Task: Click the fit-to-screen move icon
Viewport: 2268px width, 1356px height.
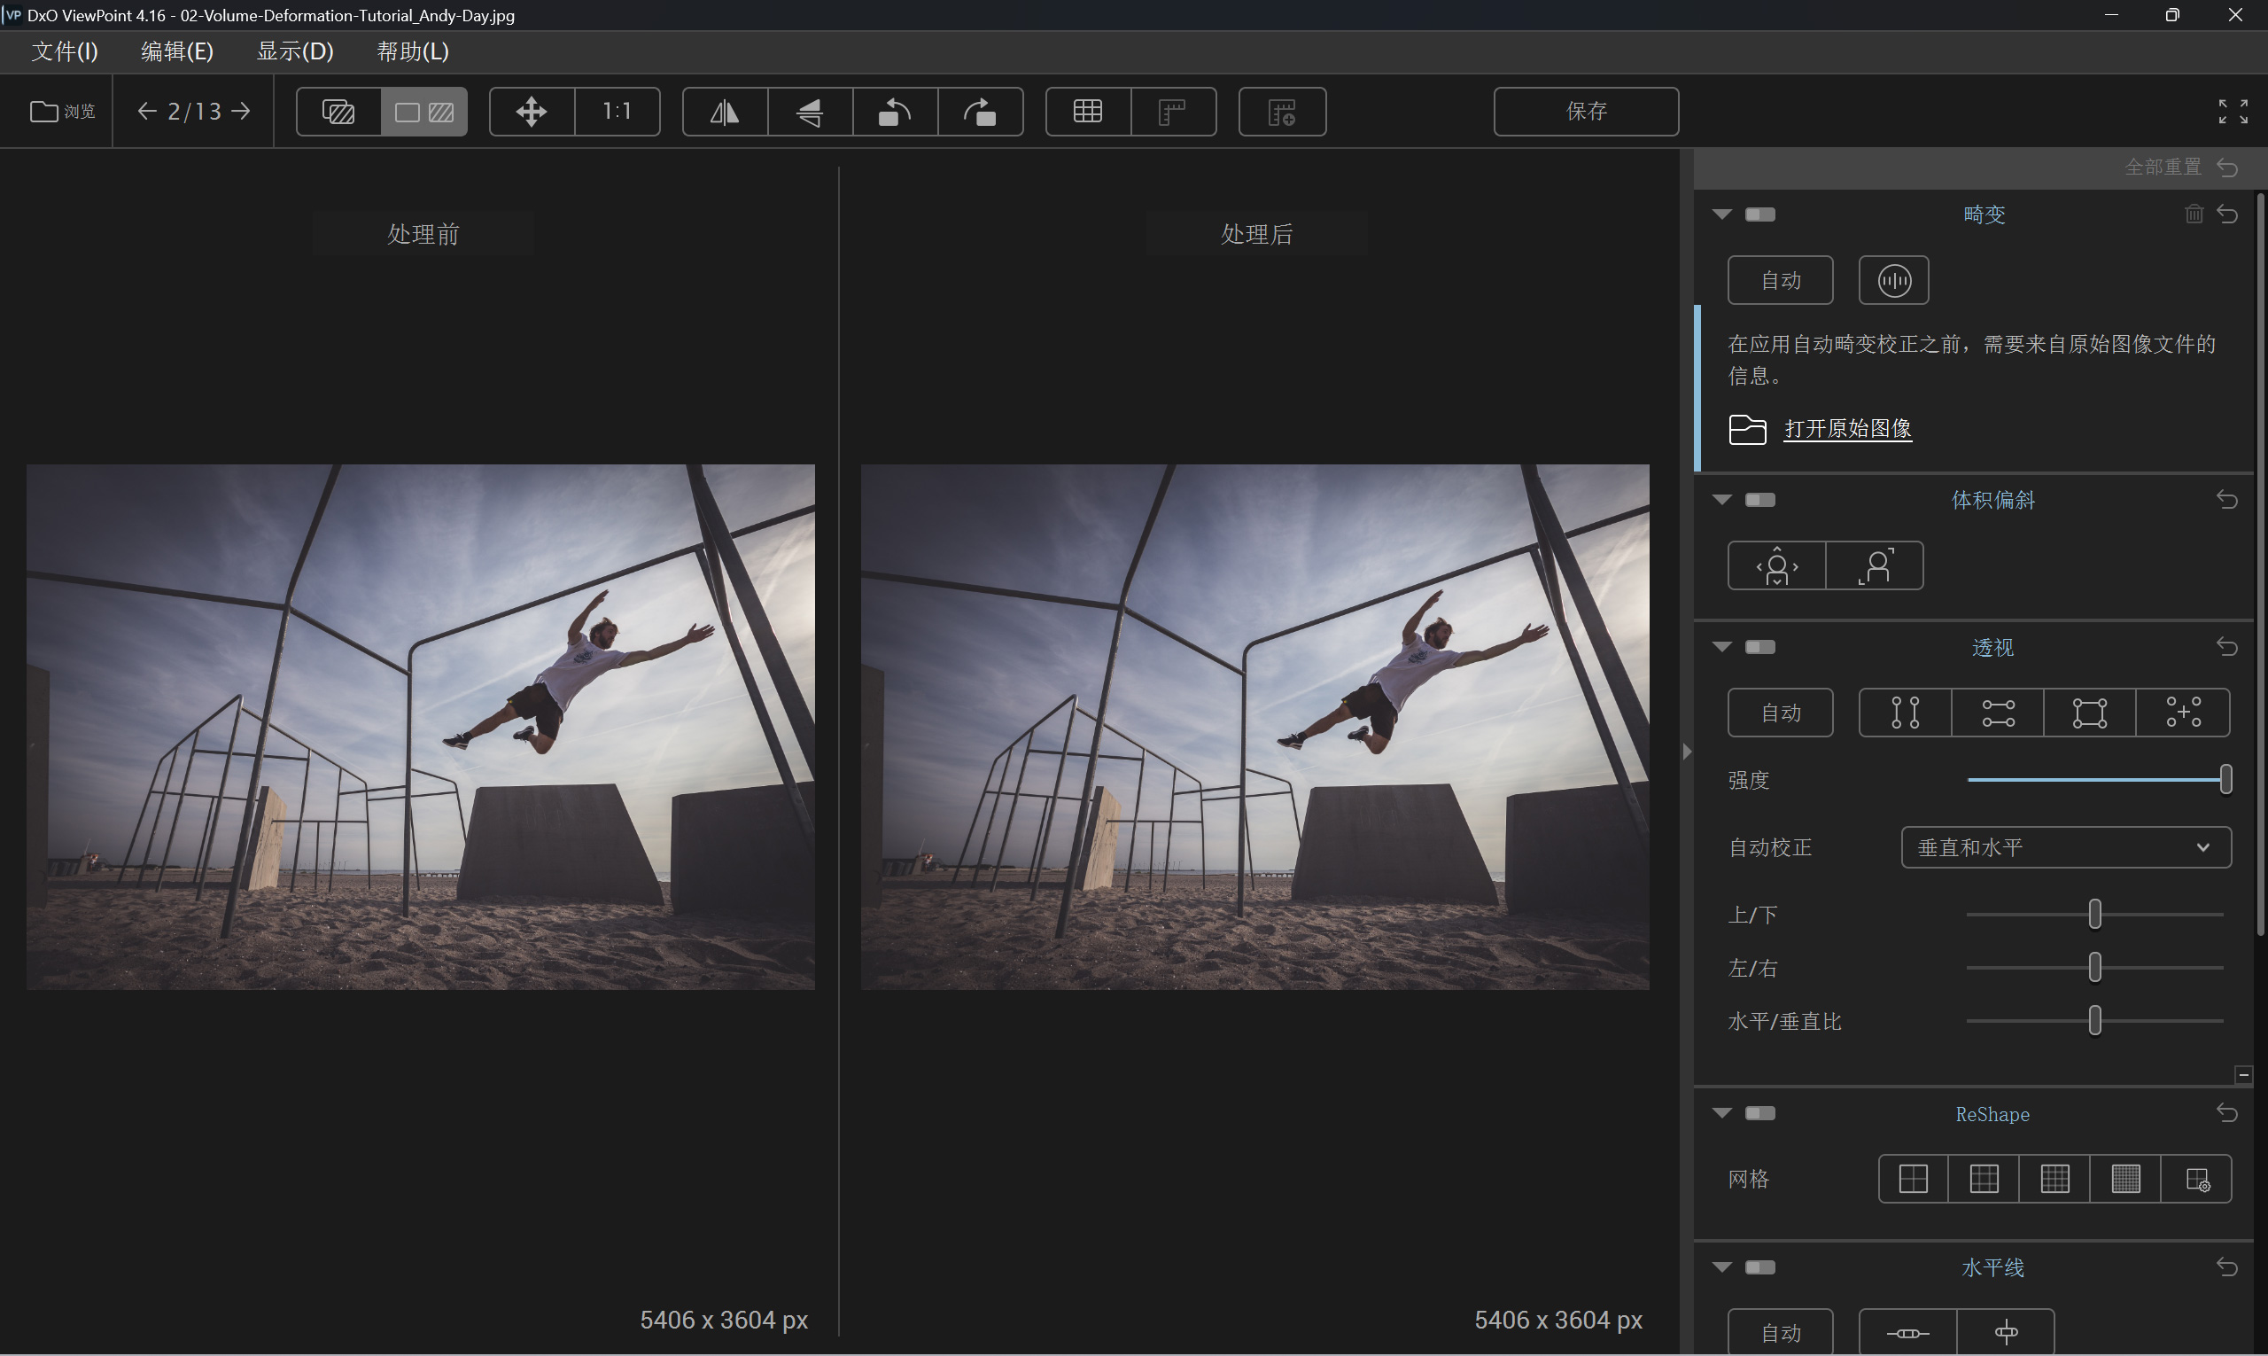Action: pyautogui.click(x=532, y=112)
